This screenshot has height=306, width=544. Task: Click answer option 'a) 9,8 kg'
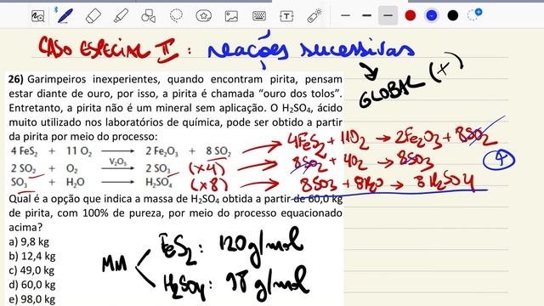[29, 241]
